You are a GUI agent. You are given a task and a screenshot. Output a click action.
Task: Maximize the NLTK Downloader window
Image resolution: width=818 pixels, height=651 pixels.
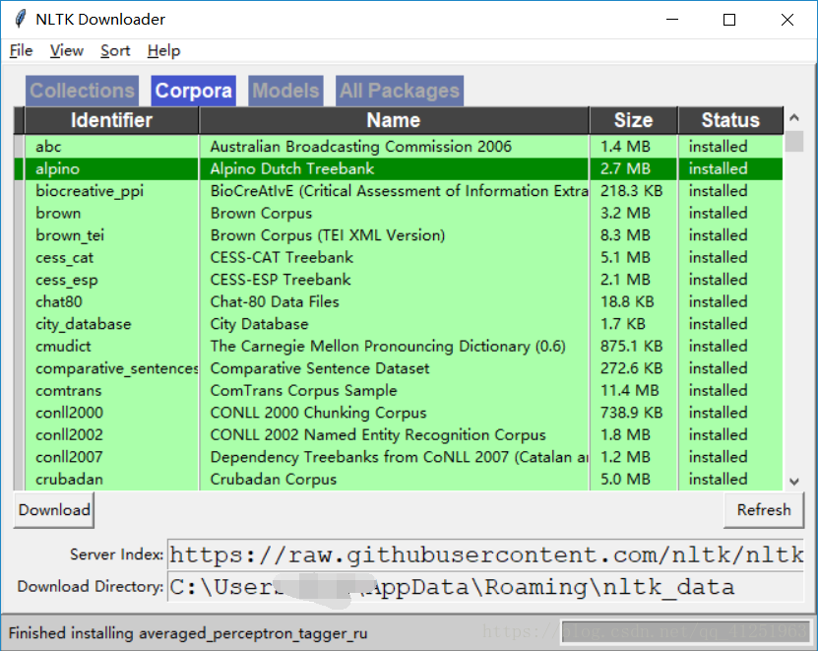pyautogui.click(x=729, y=20)
